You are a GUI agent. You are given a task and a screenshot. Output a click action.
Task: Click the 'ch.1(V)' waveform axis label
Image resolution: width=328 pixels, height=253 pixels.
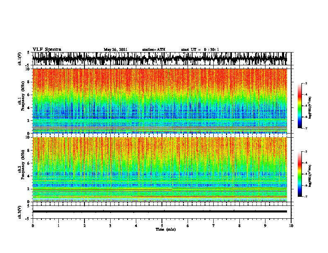[20, 59]
